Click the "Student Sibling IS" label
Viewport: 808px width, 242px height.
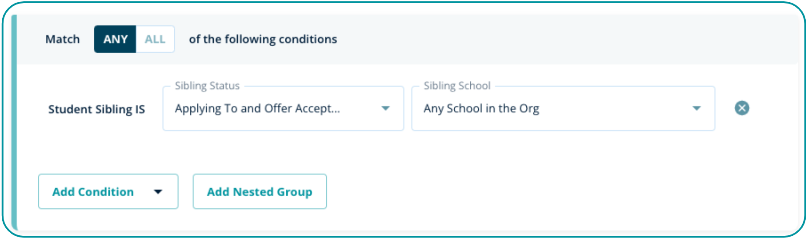pyautogui.click(x=96, y=109)
